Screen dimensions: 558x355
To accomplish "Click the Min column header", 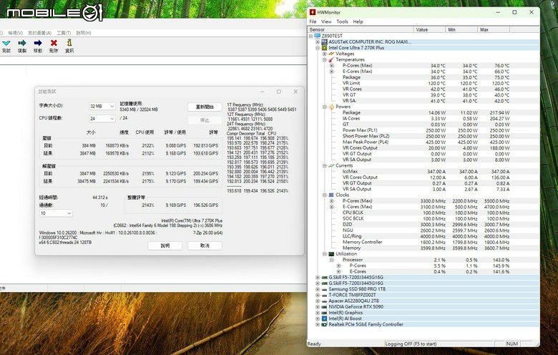I will pos(461,29).
